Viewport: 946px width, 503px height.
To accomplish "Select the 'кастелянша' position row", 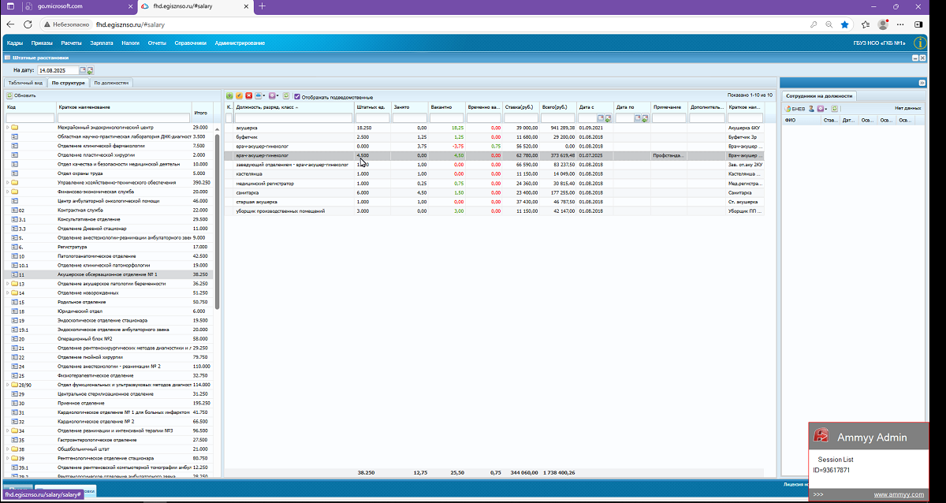I will [493, 174].
